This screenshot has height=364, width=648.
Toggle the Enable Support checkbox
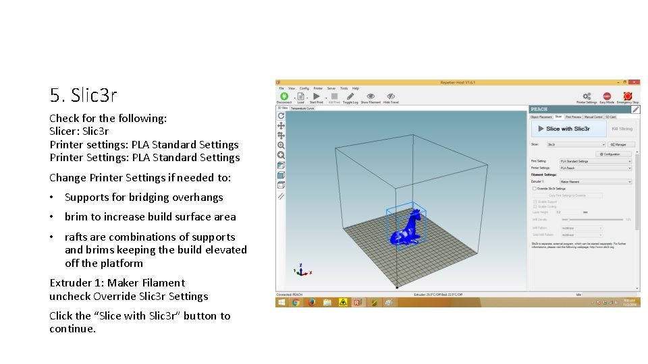pos(535,202)
